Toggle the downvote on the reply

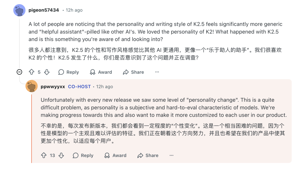point(61,155)
